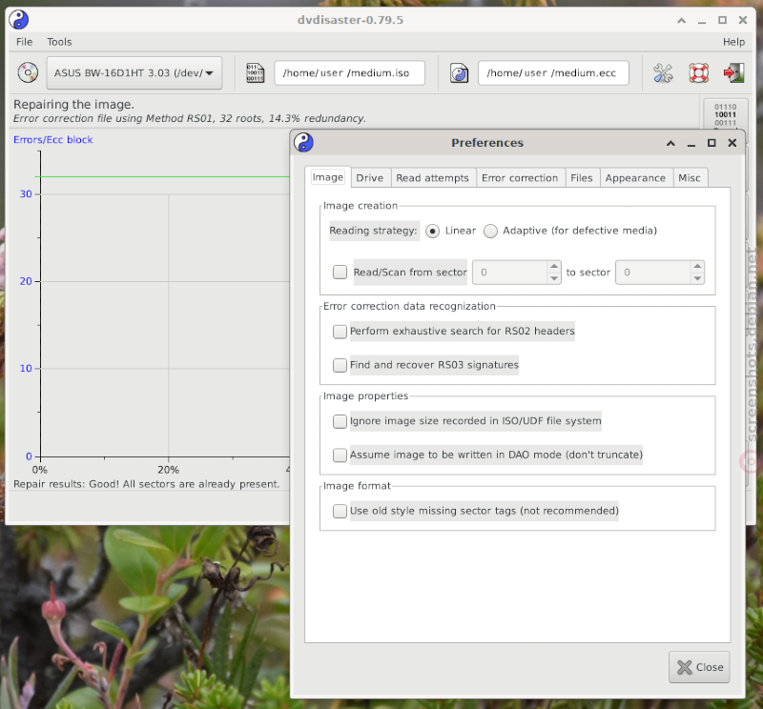Image resolution: width=763 pixels, height=709 pixels.
Task: Enable old style missing sector tags
Action: click(340, 511)
